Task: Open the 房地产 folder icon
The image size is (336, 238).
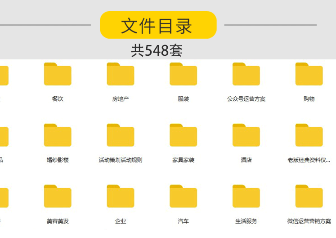Action: coord(121,74)
